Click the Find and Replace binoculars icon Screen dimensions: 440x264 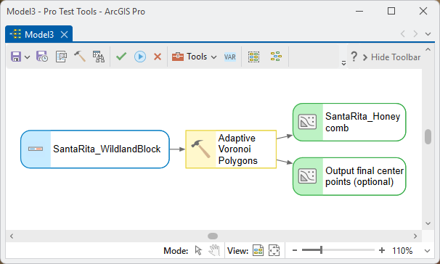tap(99, 57)
